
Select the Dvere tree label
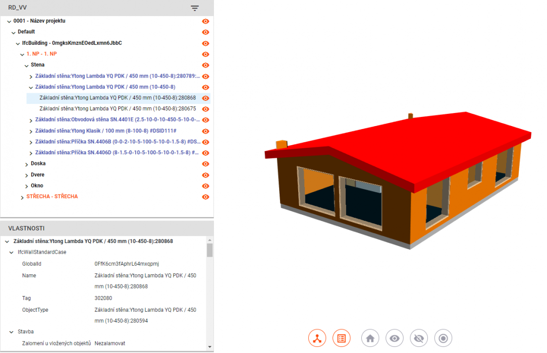[38, 174]
